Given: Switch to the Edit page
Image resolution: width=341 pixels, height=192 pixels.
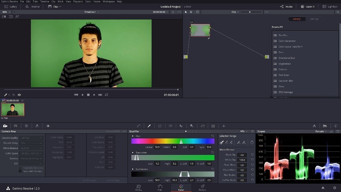Looking at the screenshot, I should point(160,188).
